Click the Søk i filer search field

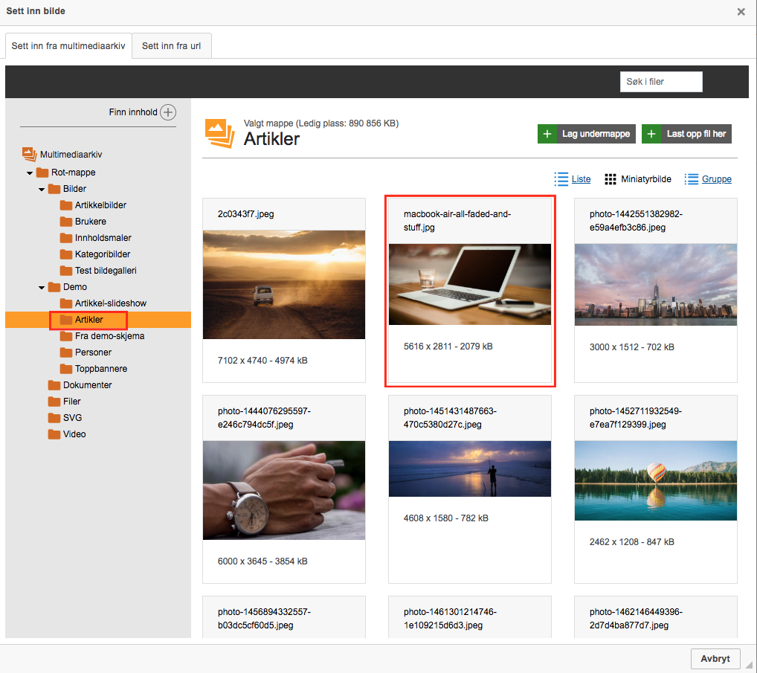click(x=661, y=82)
